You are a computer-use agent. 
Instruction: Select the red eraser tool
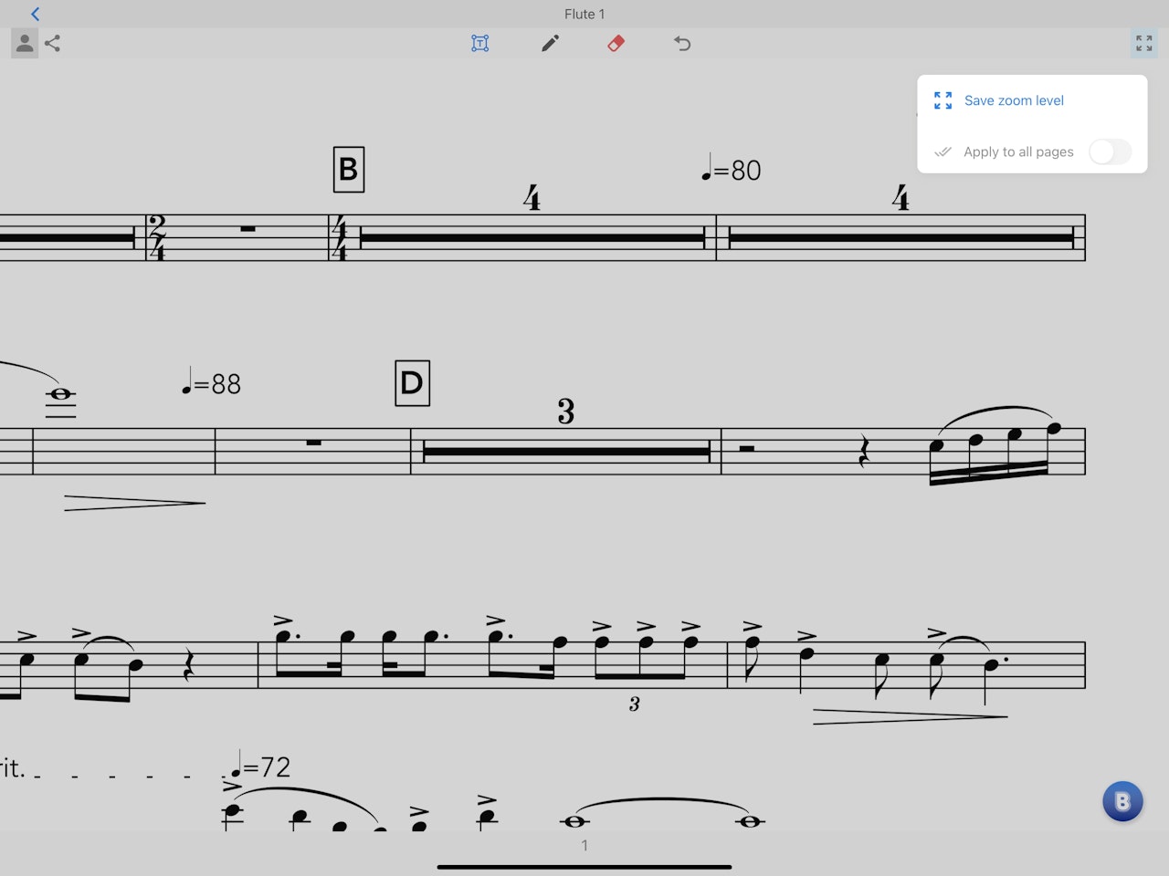pos(616,43)
